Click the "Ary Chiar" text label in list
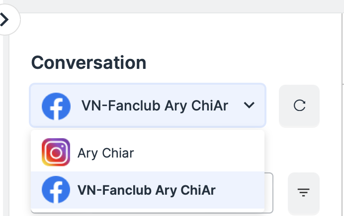 (105, 153)
